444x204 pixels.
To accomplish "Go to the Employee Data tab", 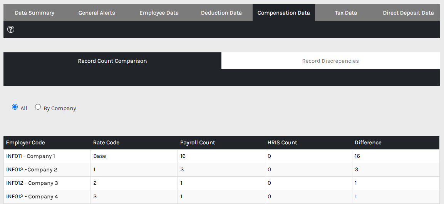I will [x=159, y=13].
